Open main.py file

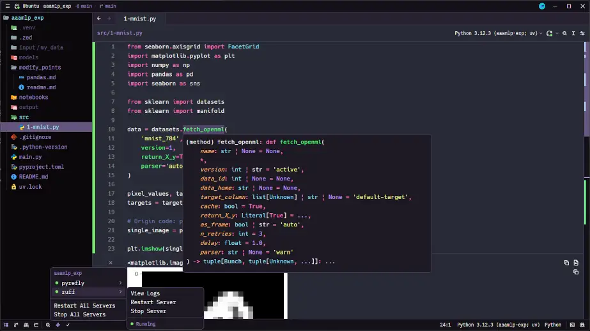pyautogui.click(x=46, y=157)
